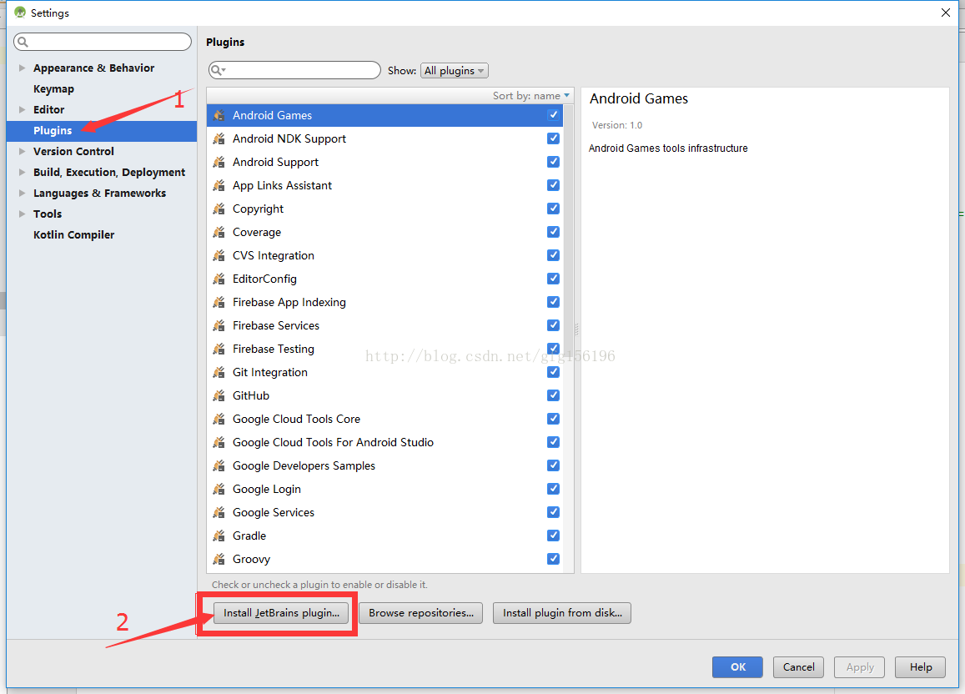Click the Firebase Services plugin icon
This screenshot has width=965, height=694.
point(219,325)
